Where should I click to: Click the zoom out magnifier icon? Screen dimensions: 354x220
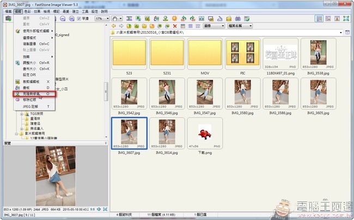(x=63, y=19)
